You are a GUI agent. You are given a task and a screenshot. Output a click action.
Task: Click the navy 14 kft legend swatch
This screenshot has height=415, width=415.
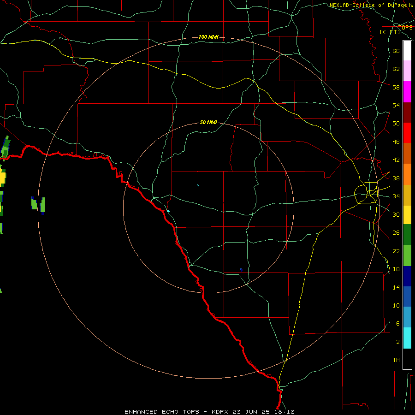(407, 276)
